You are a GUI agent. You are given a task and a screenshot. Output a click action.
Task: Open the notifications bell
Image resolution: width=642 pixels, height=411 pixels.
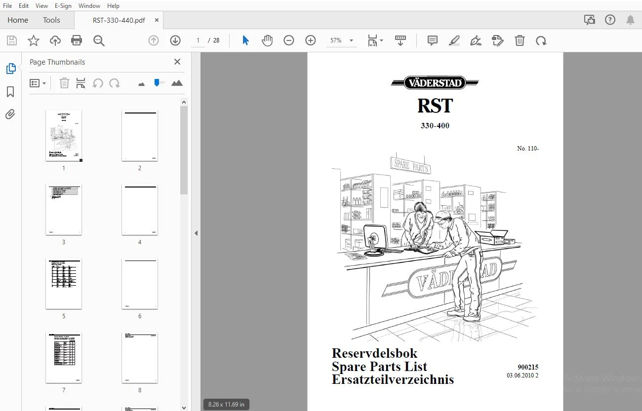click(631, 20)
